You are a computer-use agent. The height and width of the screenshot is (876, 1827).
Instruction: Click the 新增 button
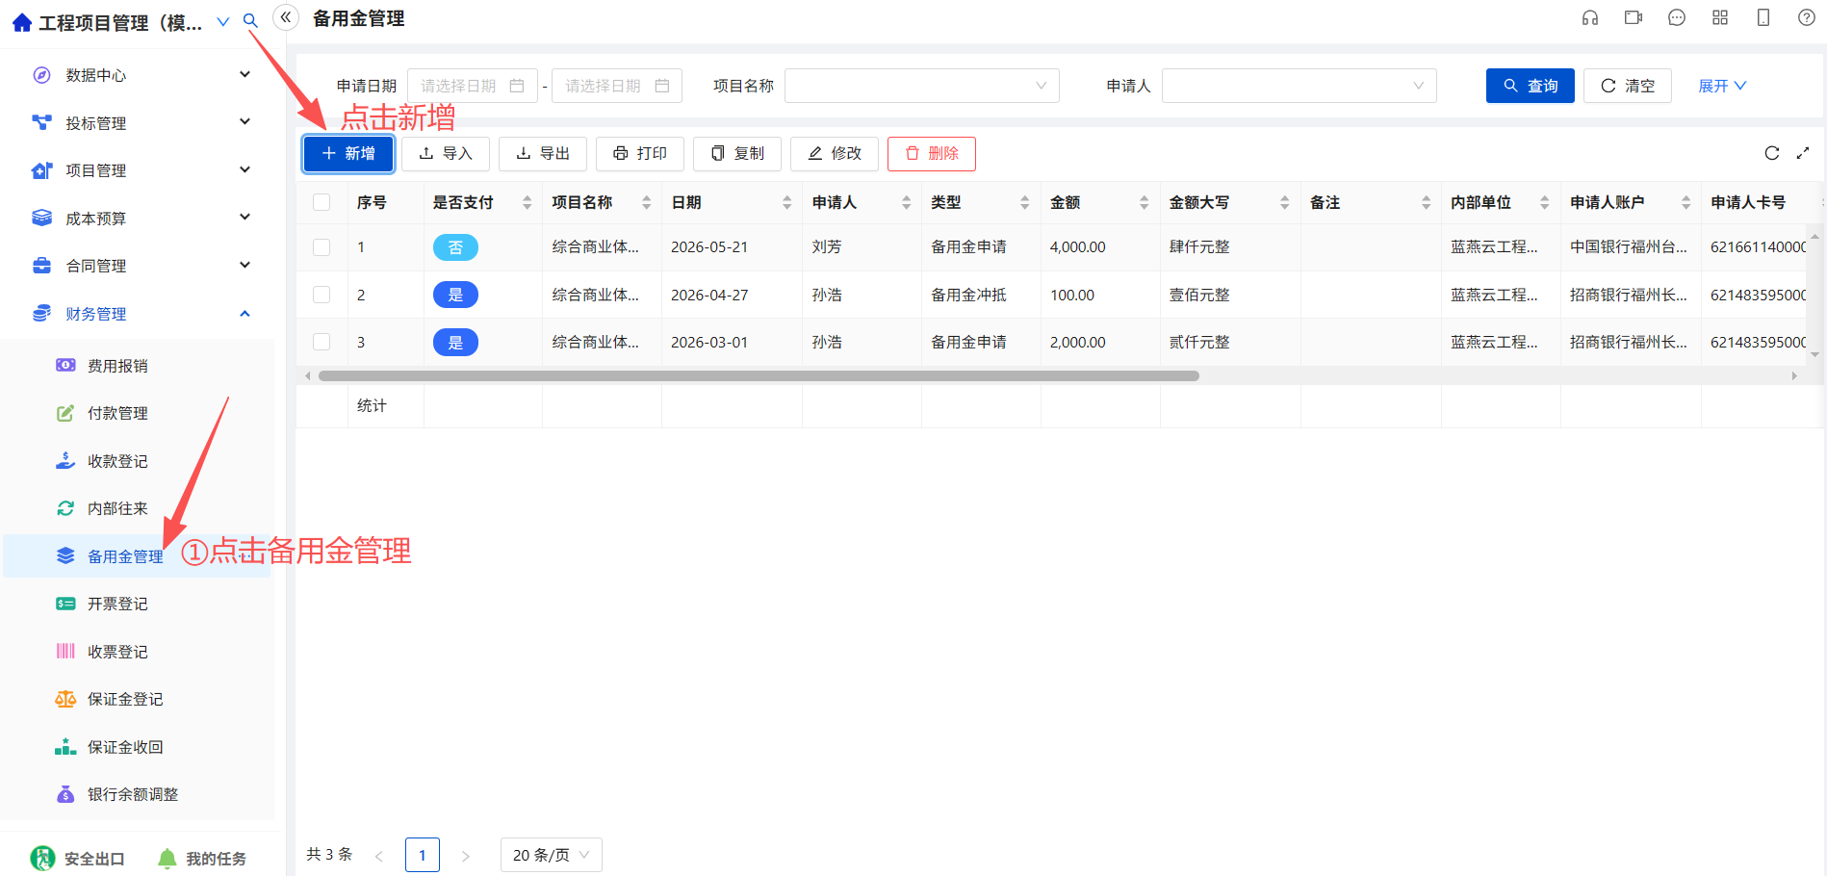348,153
